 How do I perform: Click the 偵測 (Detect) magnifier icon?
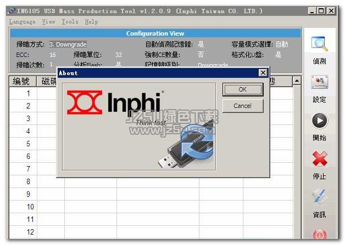320,44
